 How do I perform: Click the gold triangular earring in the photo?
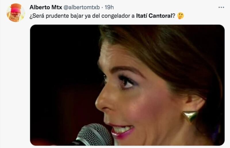click(190, 116)
